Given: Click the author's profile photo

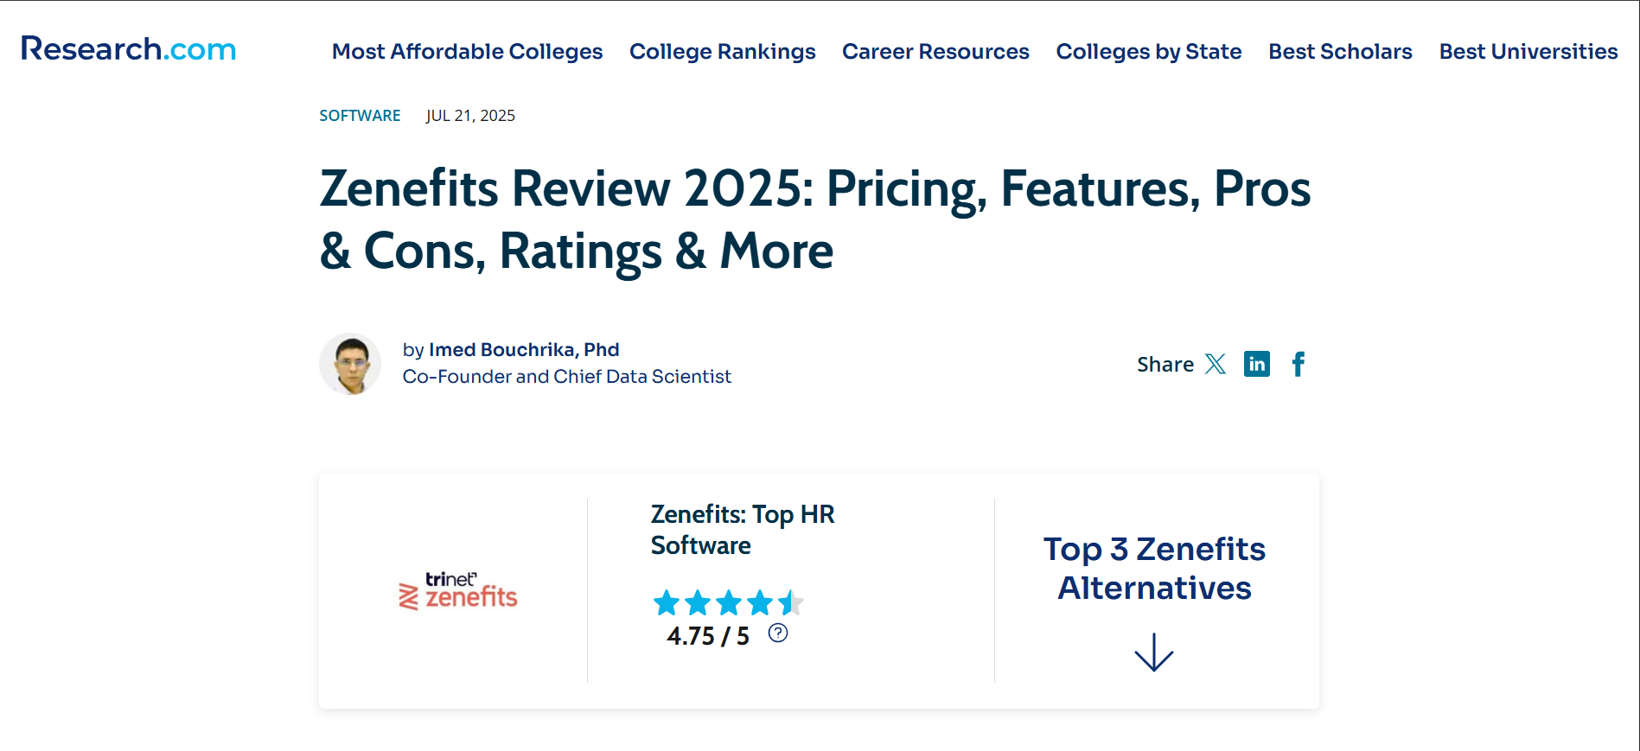Looking at the screenshot, I should (x=350, y=364).
